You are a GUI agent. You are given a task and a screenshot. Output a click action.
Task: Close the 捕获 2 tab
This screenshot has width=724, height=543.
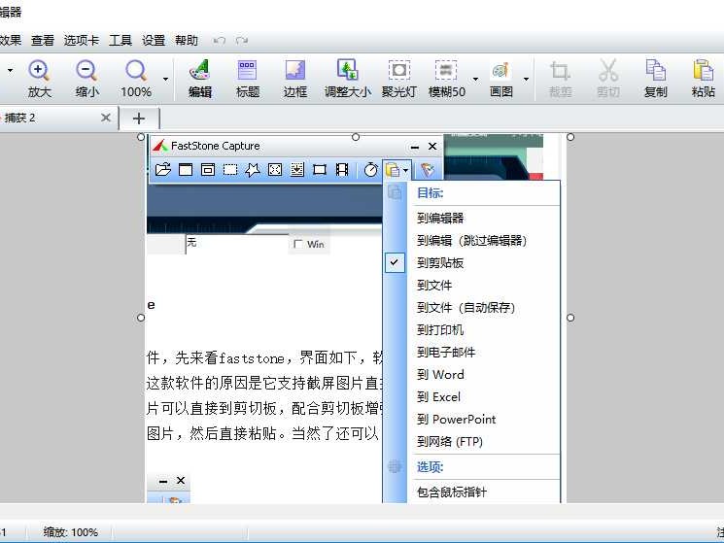point(106,118)
